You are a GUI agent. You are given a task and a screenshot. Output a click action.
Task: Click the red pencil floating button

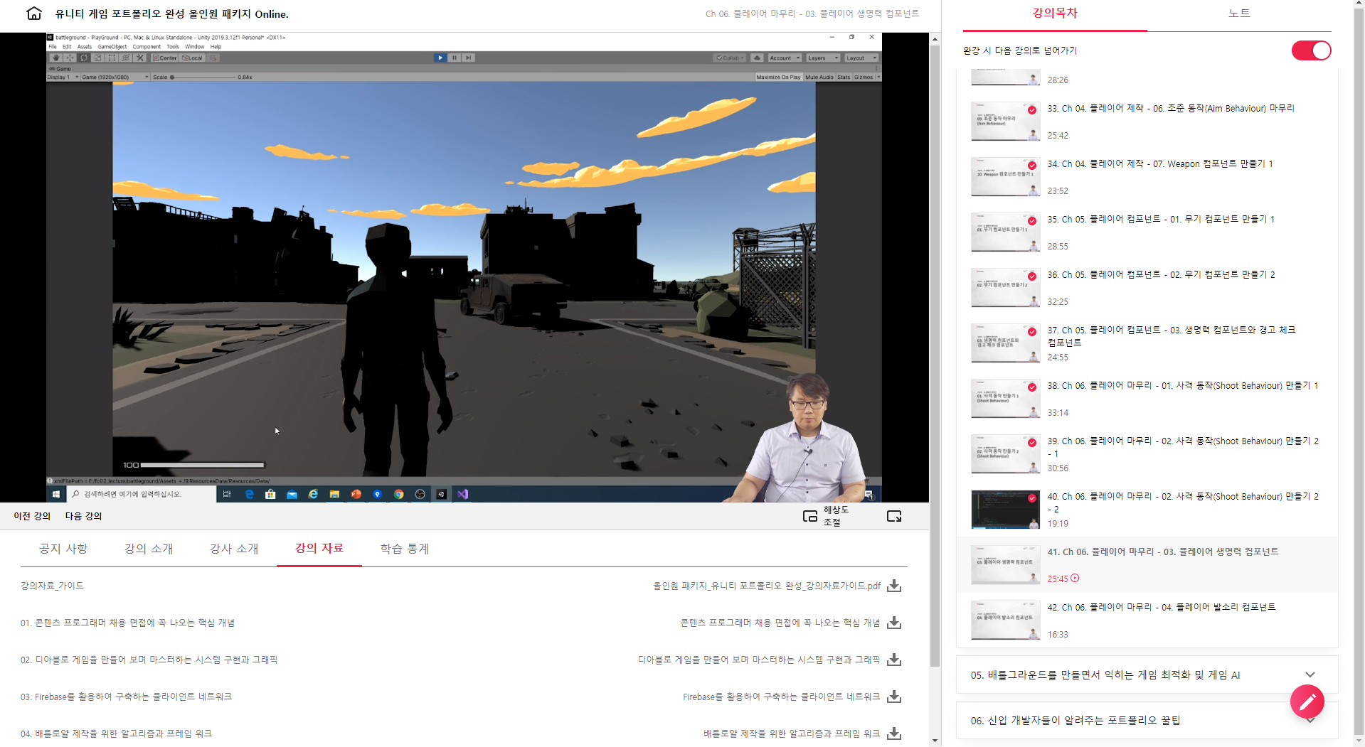[x=1307, y=702]
